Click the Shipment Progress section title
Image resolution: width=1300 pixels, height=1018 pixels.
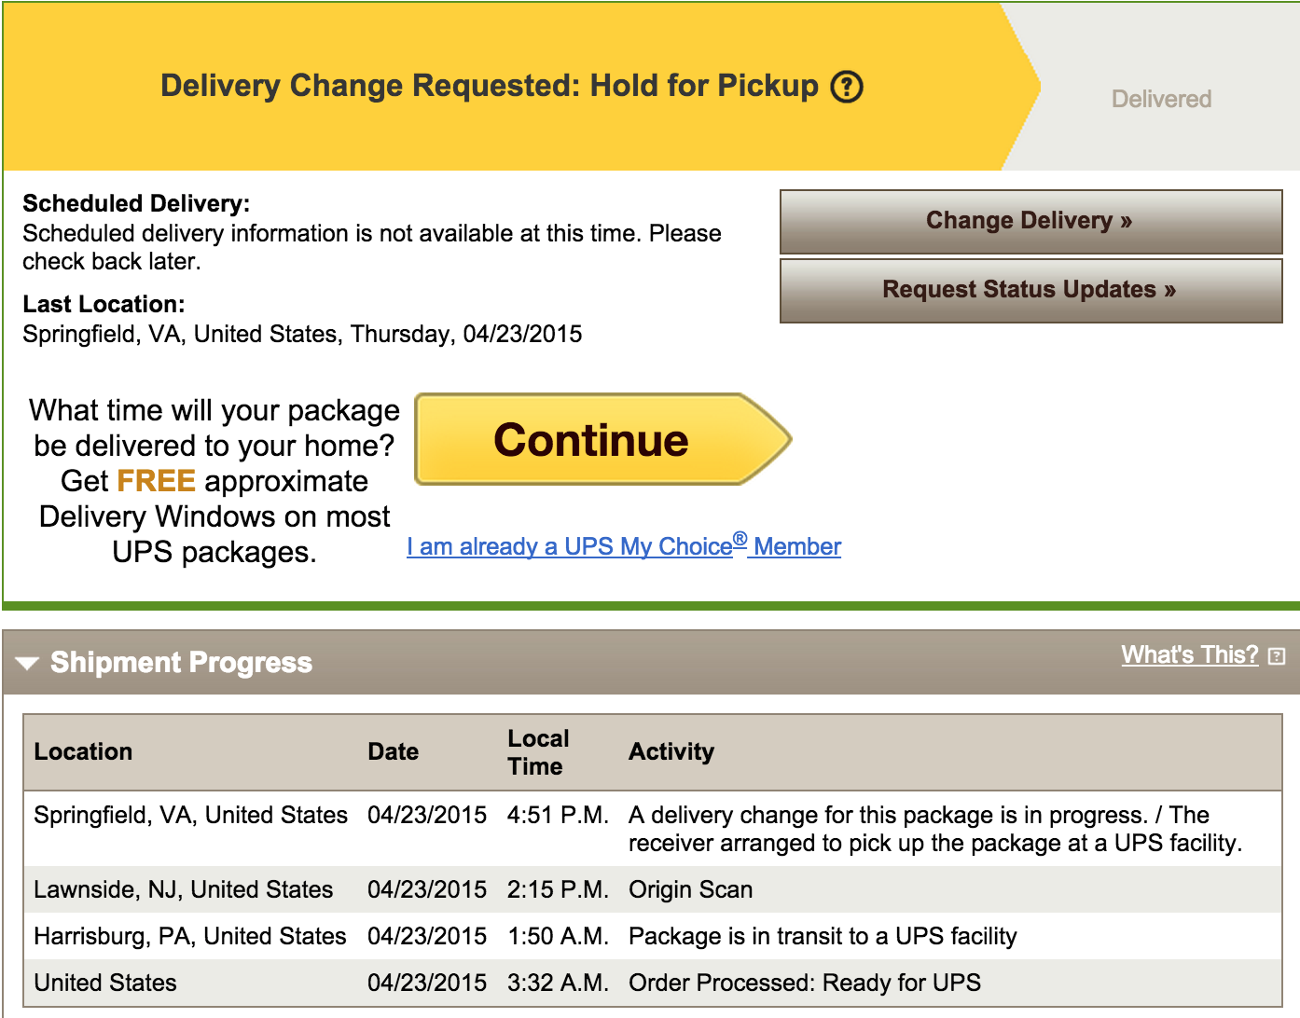[x=181, y=663]
